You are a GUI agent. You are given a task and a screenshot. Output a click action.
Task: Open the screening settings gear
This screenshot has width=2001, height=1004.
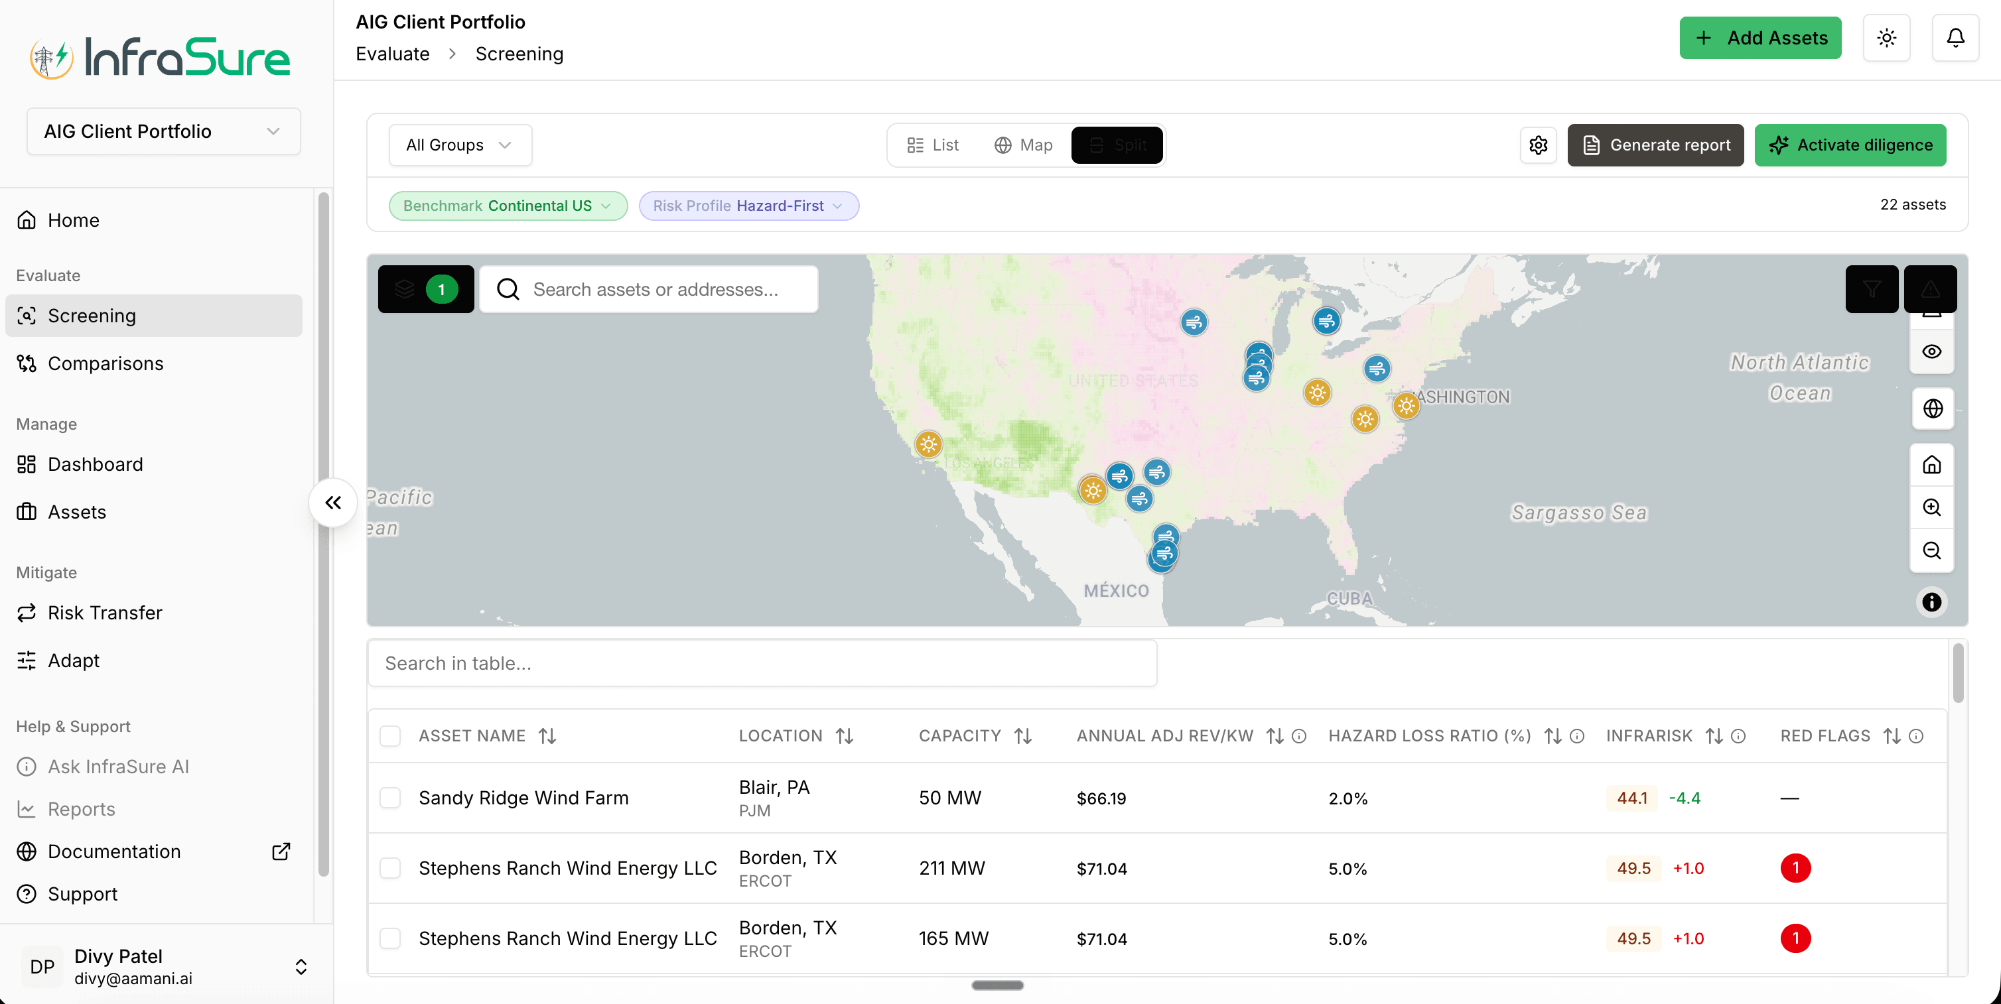tap(1538, 145)
